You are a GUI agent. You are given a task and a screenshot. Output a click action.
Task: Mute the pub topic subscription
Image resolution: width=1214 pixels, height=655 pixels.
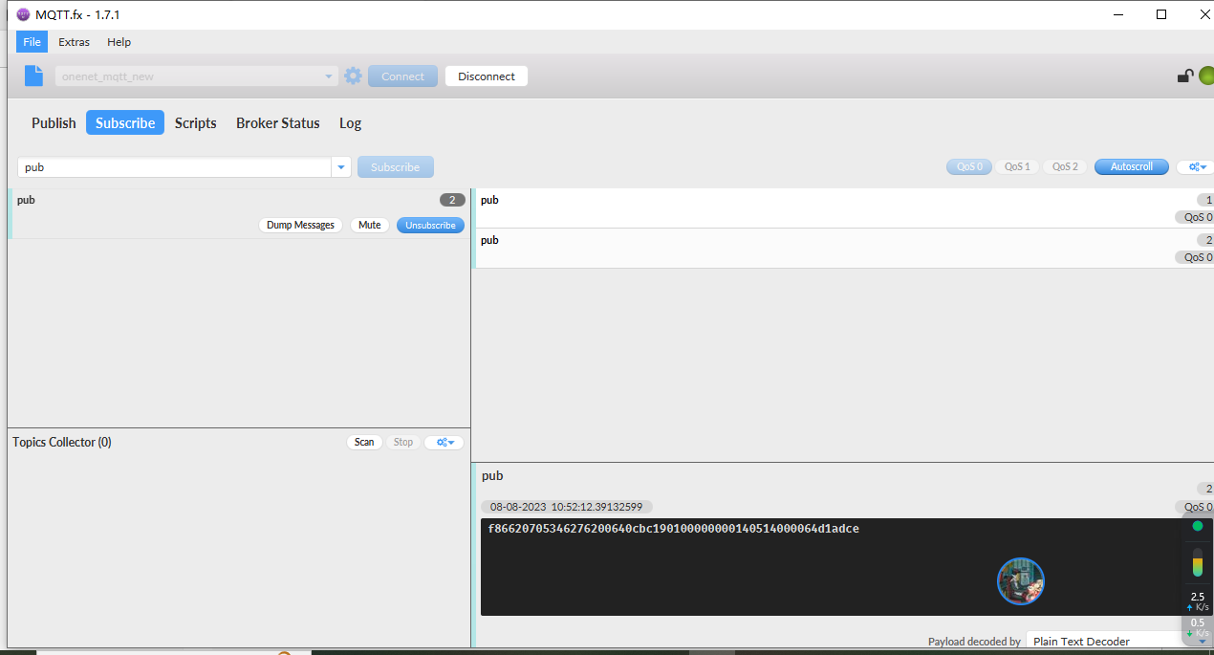click(370, 226)
